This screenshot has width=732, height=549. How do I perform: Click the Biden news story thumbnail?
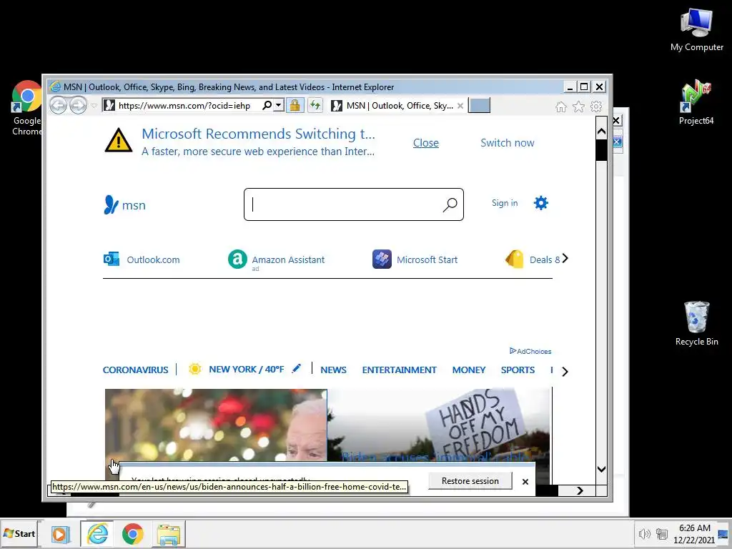click(216, 425)
